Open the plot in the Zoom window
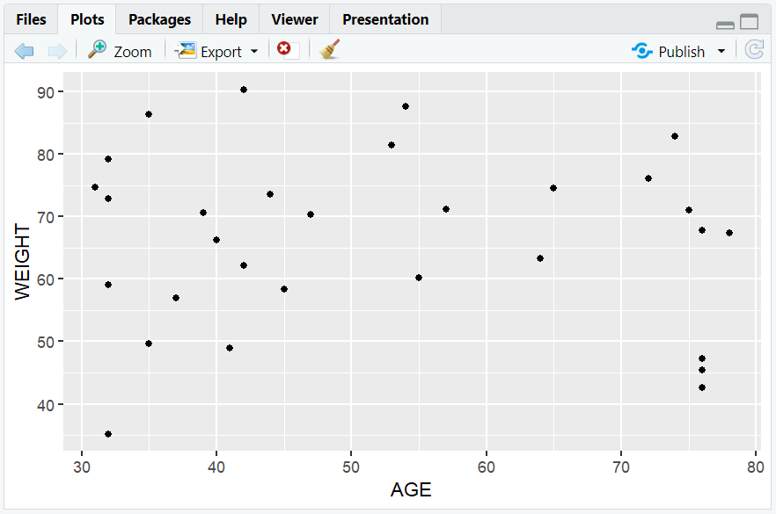 [x=121, y=50]
